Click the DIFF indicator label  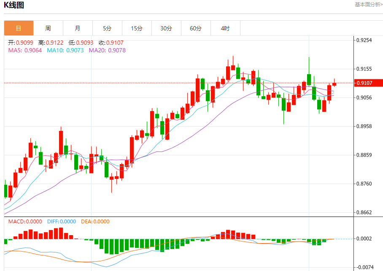(53, 221)
